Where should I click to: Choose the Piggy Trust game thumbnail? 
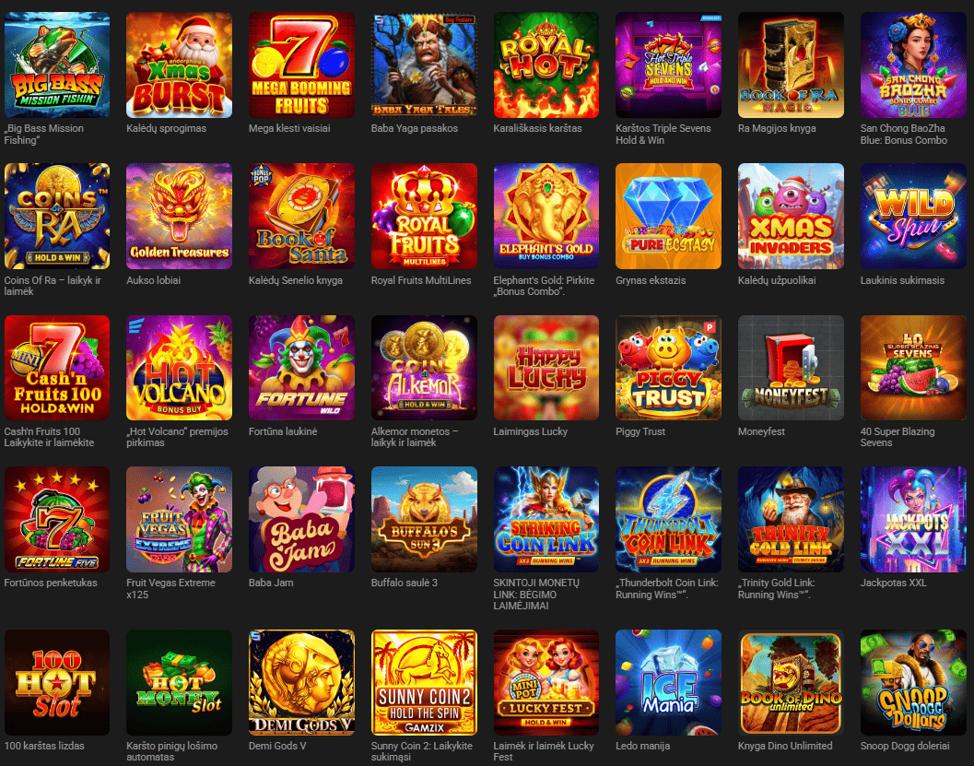pos(668,368)
